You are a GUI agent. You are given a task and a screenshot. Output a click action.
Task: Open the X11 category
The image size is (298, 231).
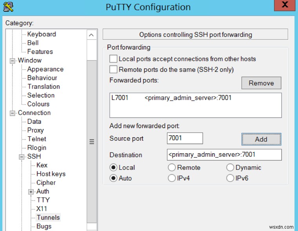point(42,209)
